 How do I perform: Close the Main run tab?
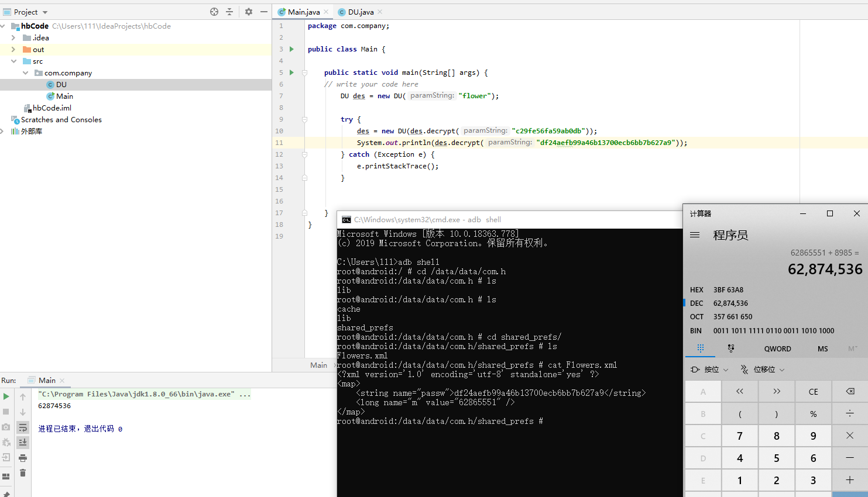coord(62,380)
